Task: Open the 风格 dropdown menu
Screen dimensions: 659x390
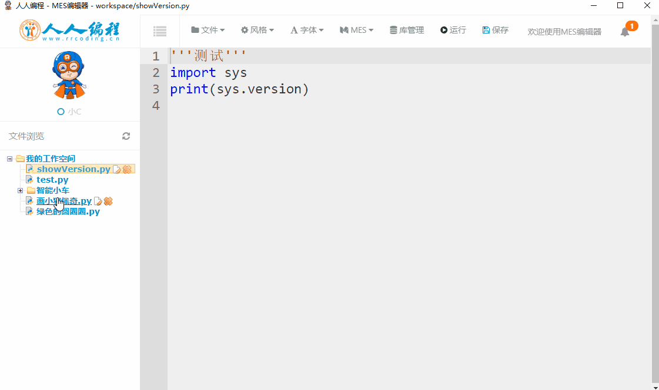Action: (x=257, y=31)
